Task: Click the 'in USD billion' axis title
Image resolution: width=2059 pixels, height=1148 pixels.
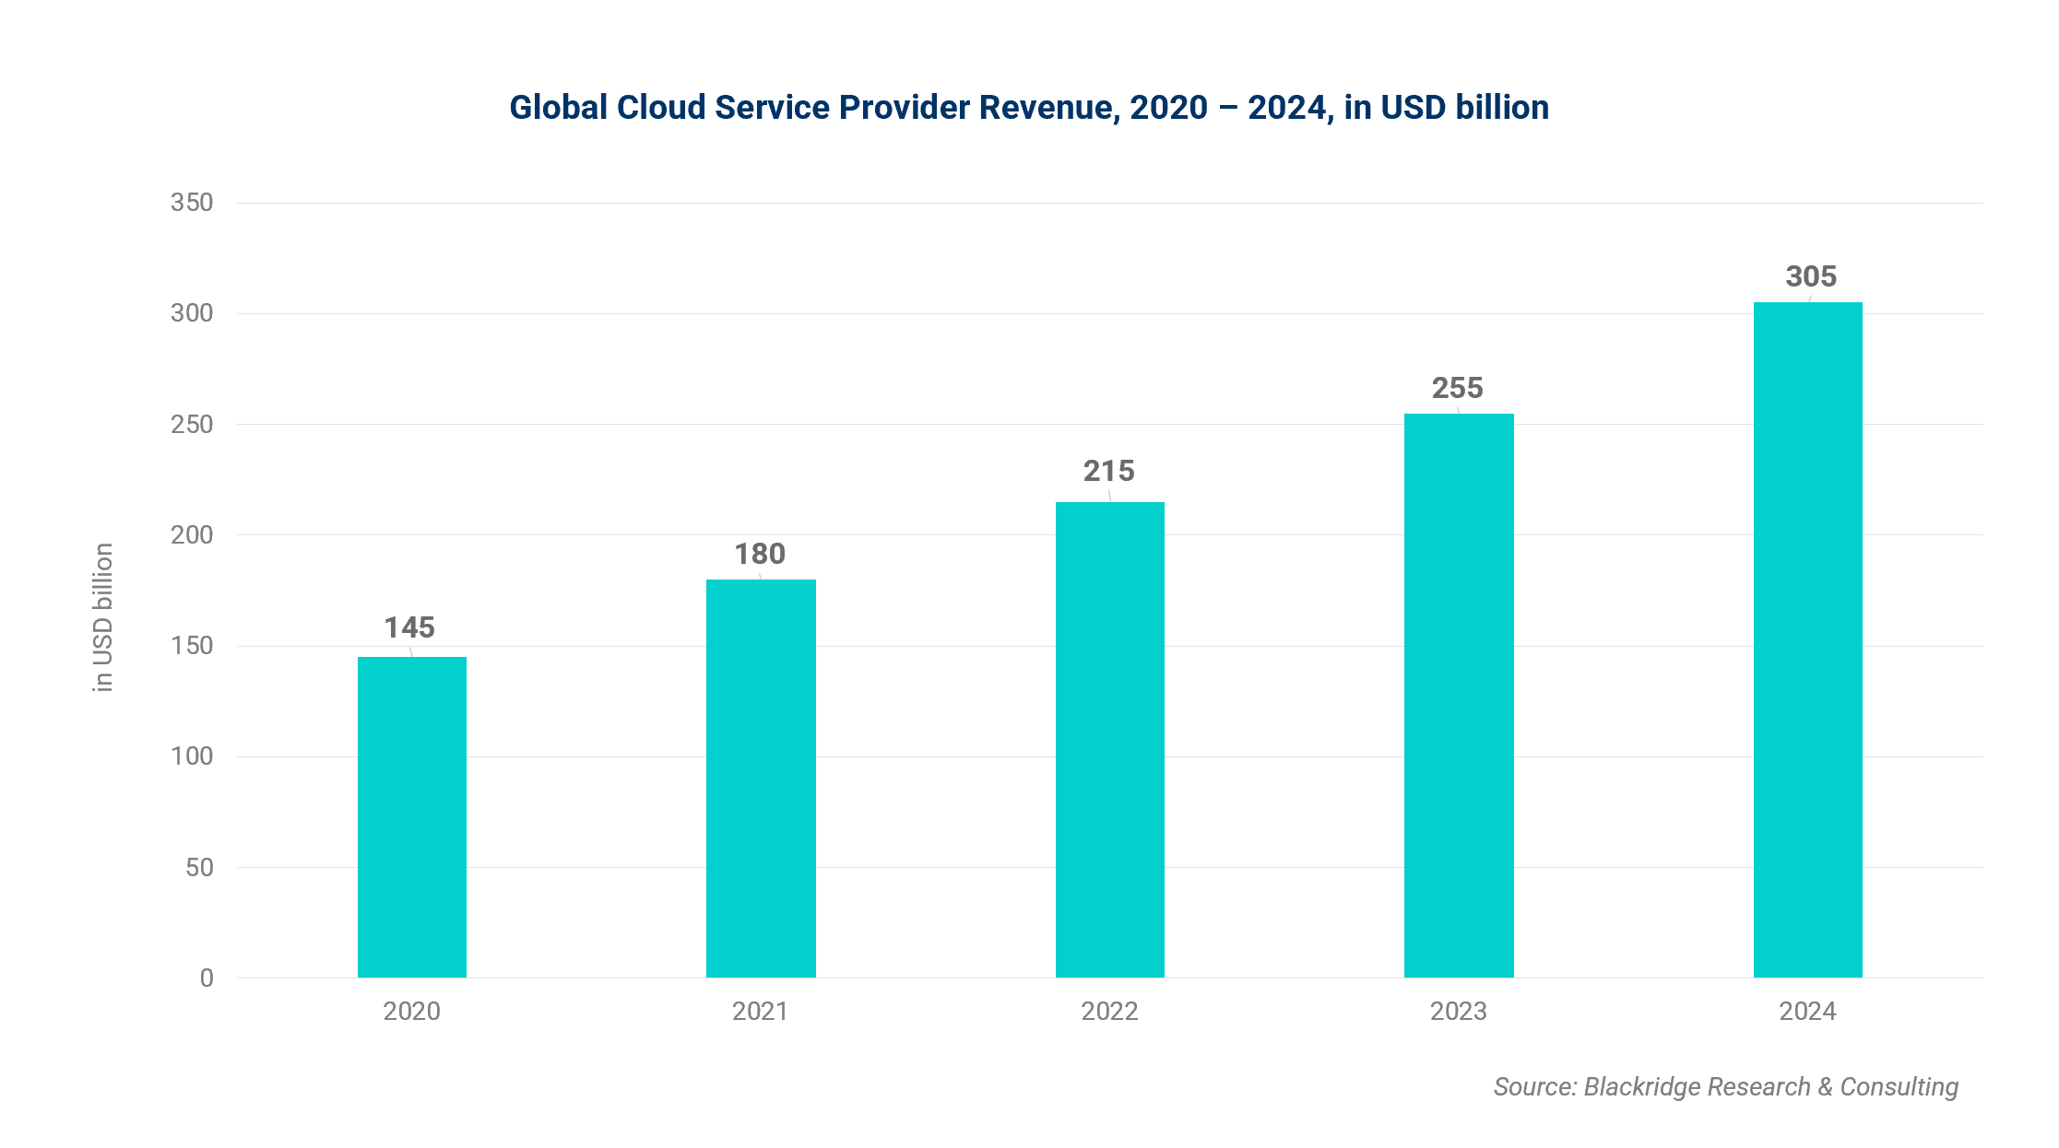Action: tap(103, 617)
